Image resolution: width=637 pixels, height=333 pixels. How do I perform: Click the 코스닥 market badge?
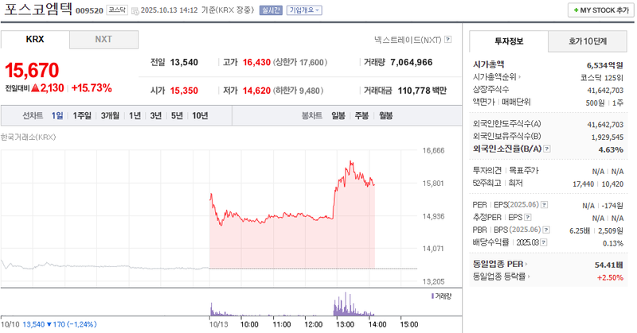pyautogui.click(x=117, y=10)
